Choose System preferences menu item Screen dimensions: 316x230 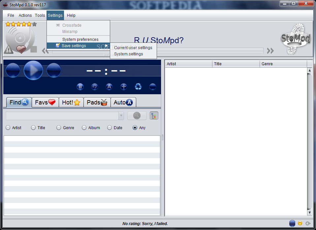(x=79, y=40)
